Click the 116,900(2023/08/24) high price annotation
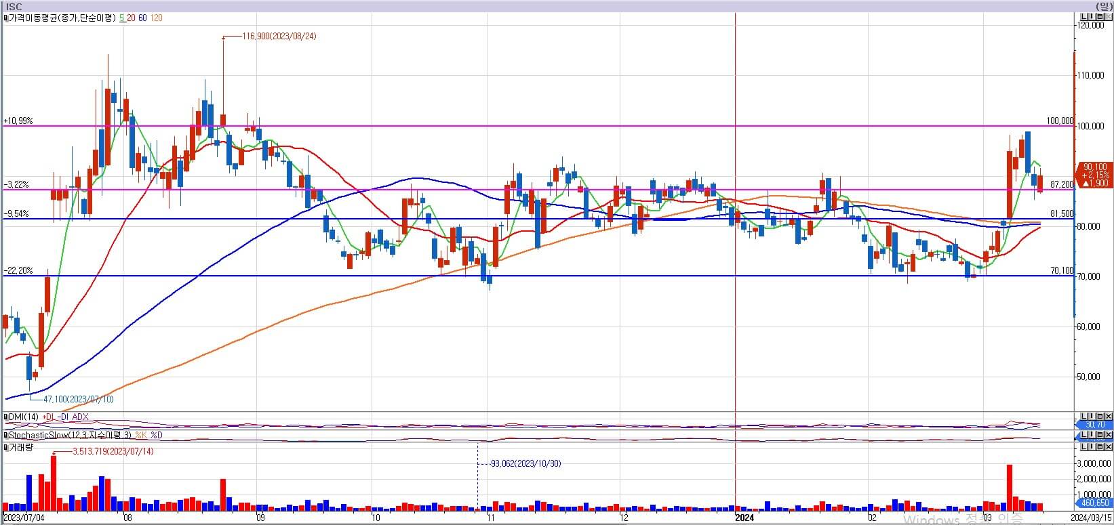 279,36
